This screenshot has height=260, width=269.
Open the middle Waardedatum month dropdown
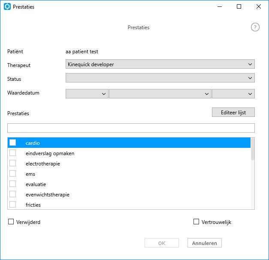pos(160,94)
